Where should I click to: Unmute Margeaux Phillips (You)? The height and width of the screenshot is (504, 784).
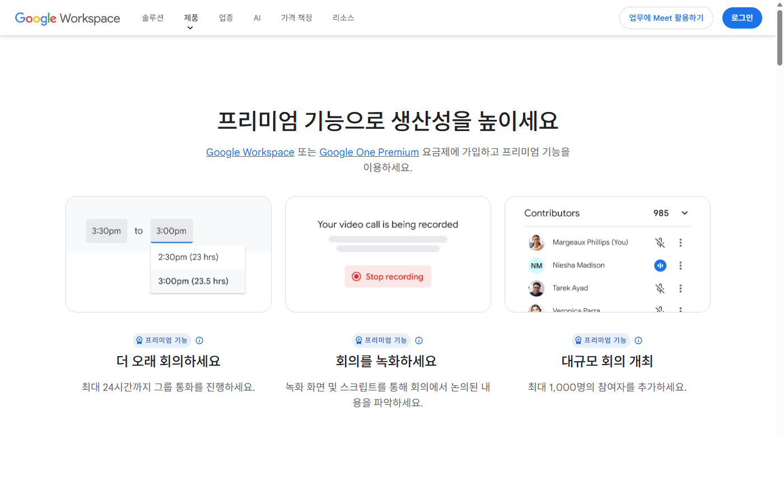click(660, 242)
